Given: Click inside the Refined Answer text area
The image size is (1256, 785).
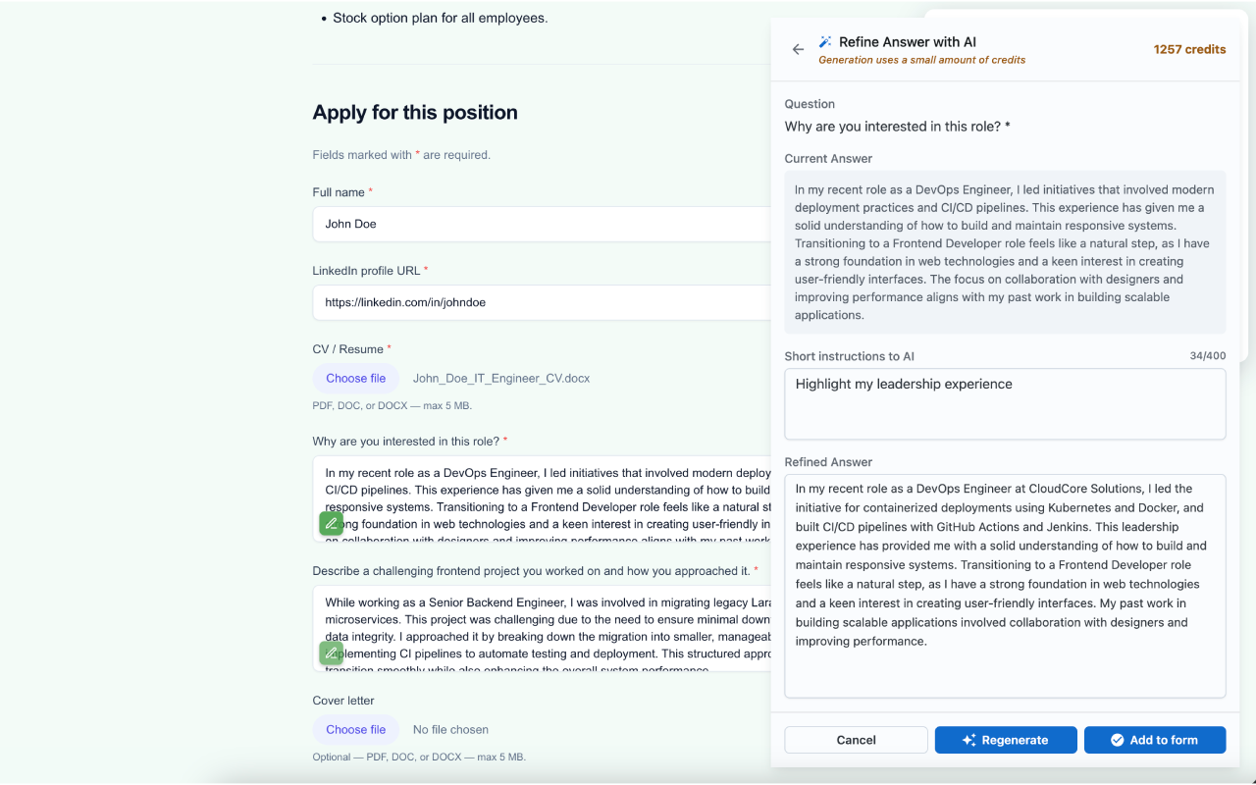Looking at the screenshot, I should (x=1005, y=584).
